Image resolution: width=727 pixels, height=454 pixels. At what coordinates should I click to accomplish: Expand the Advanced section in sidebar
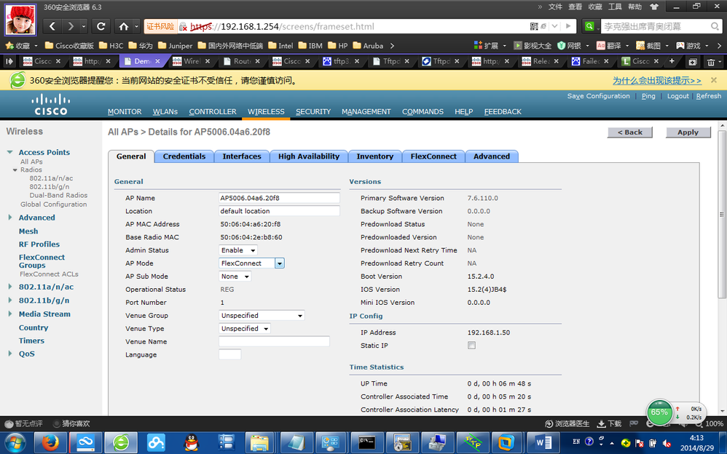tap(9, 218)
